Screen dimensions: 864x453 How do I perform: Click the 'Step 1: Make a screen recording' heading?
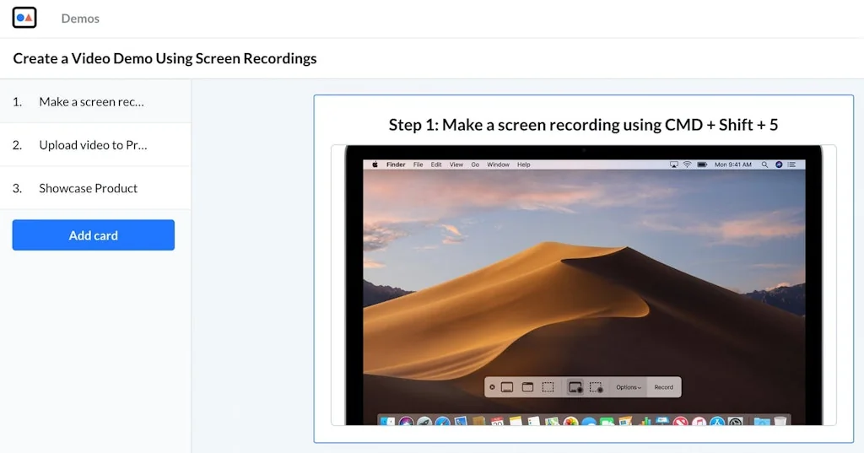click(x=583, y=125)
